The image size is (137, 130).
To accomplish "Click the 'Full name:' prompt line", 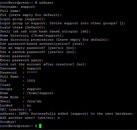I will (10, 11).
